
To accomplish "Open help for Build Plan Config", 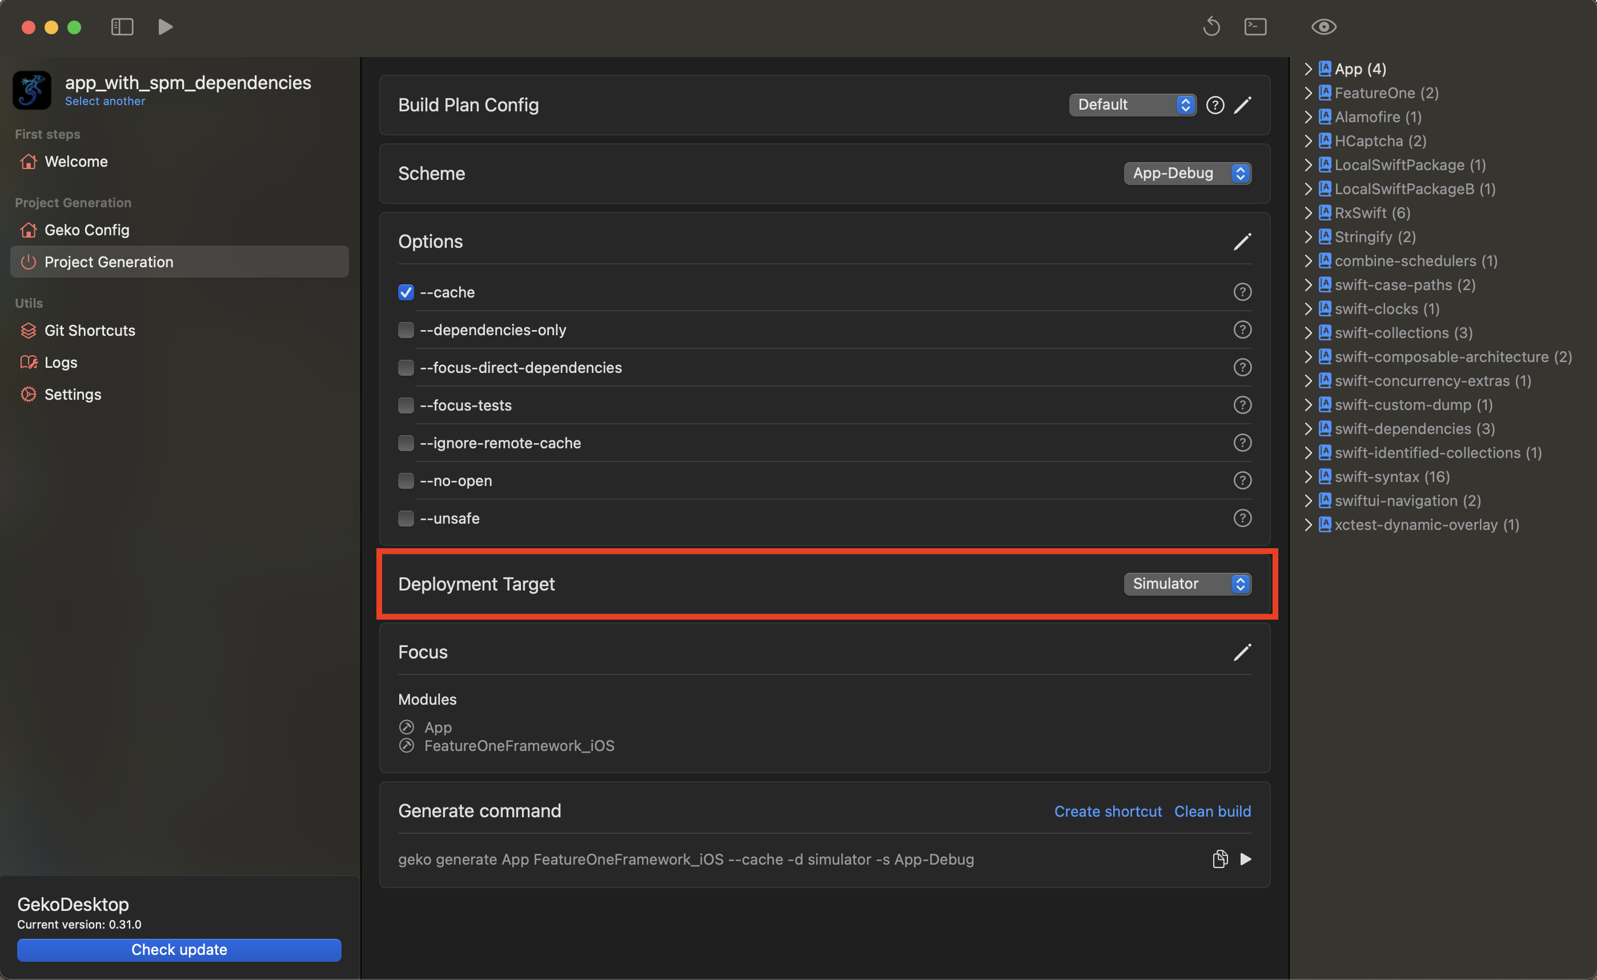I will tap(1215, 105).
